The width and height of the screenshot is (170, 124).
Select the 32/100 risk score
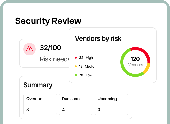coord(50,48)
